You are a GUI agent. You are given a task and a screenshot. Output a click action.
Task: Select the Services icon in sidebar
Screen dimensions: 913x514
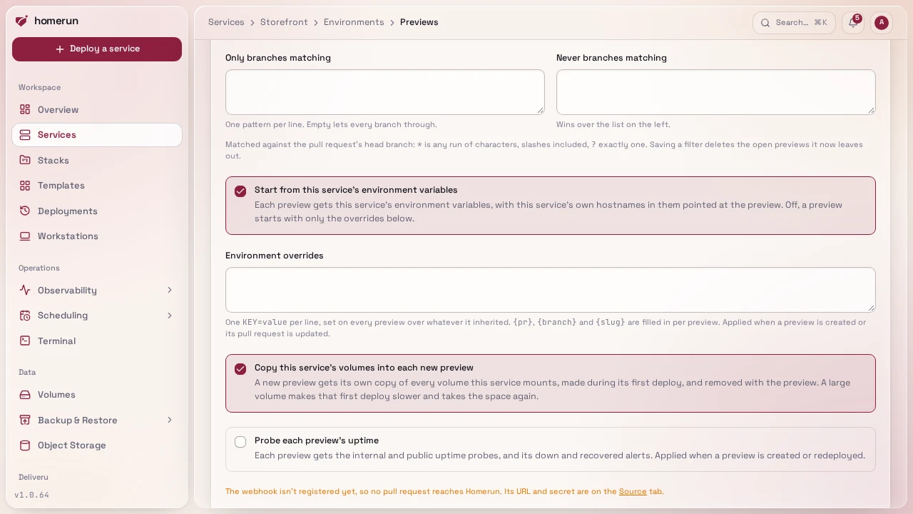coord(25,135)
